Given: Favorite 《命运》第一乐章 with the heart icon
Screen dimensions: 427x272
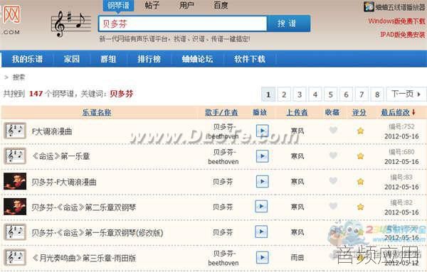Looking at the screenshot, I should point(333,156).
